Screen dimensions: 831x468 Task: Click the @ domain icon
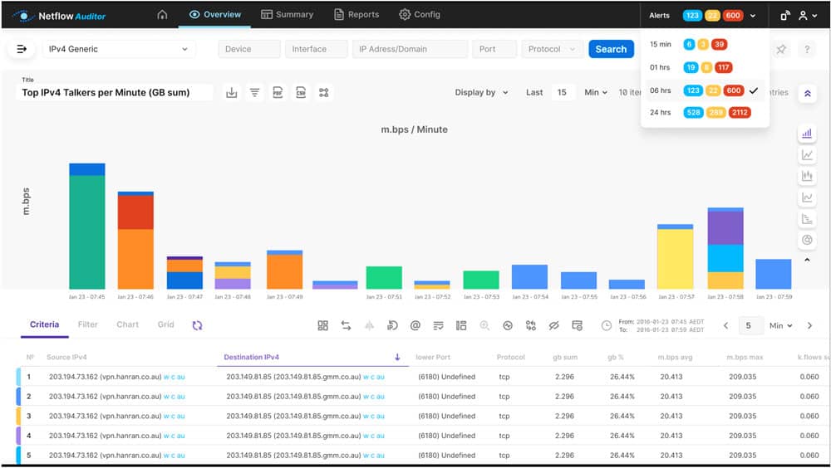pyautogui.click(x=415, y=325)
